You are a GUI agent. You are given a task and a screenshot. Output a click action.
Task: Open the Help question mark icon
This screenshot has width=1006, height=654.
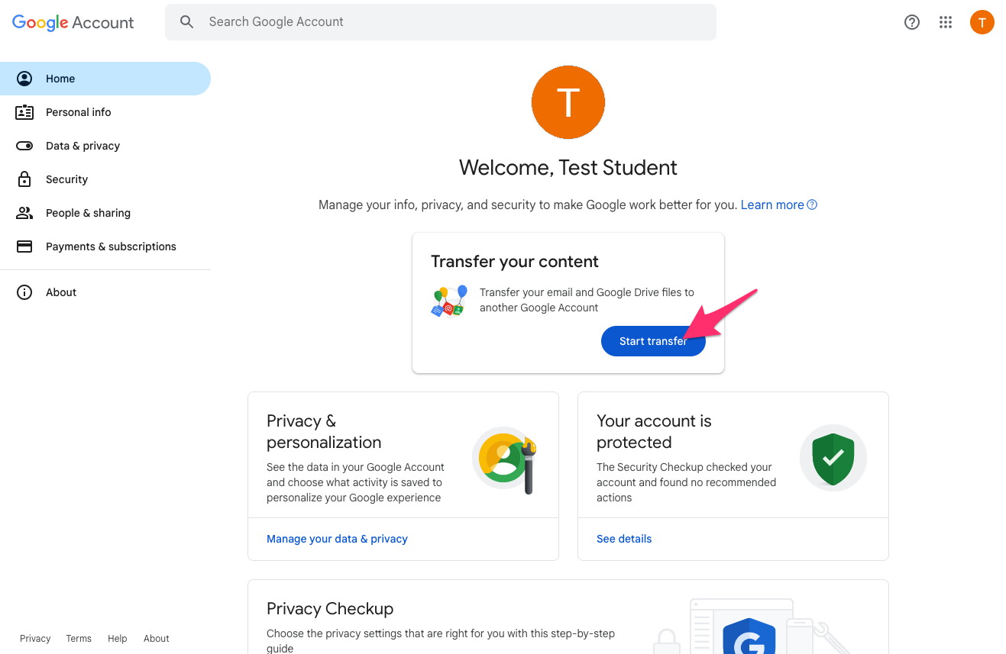[912, 22]
